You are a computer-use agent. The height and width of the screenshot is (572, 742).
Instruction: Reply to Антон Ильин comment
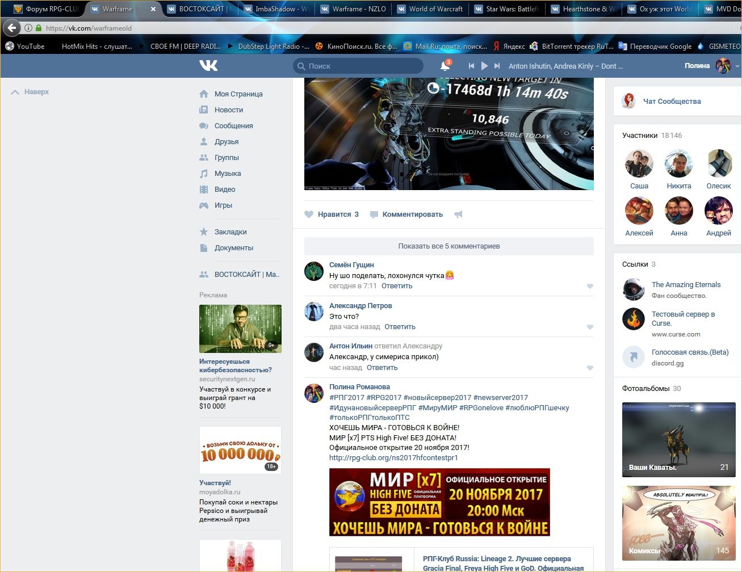click(x=382, y=368)
